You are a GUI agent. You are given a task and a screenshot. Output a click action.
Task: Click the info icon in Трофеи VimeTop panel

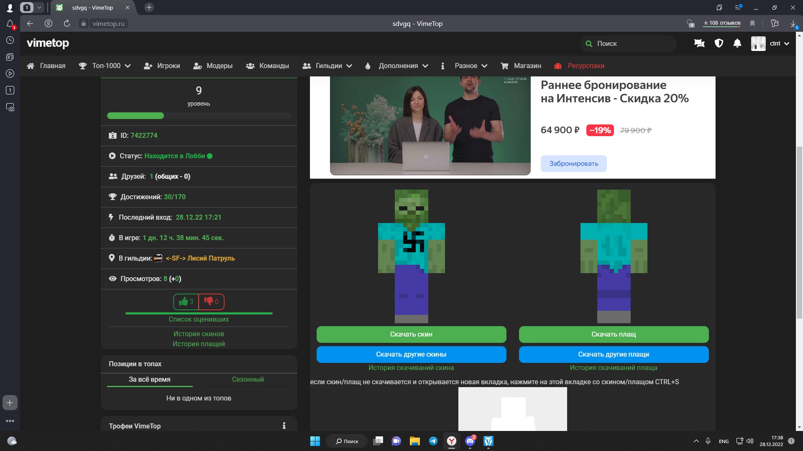[x=284, y=426]
